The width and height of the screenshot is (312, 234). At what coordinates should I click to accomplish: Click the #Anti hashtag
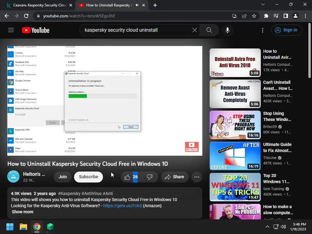[108, 193]
